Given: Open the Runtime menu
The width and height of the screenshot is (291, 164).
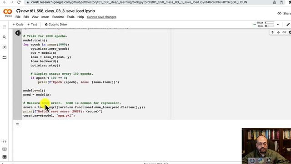Looking at the screenshot, I should point(58,17).
